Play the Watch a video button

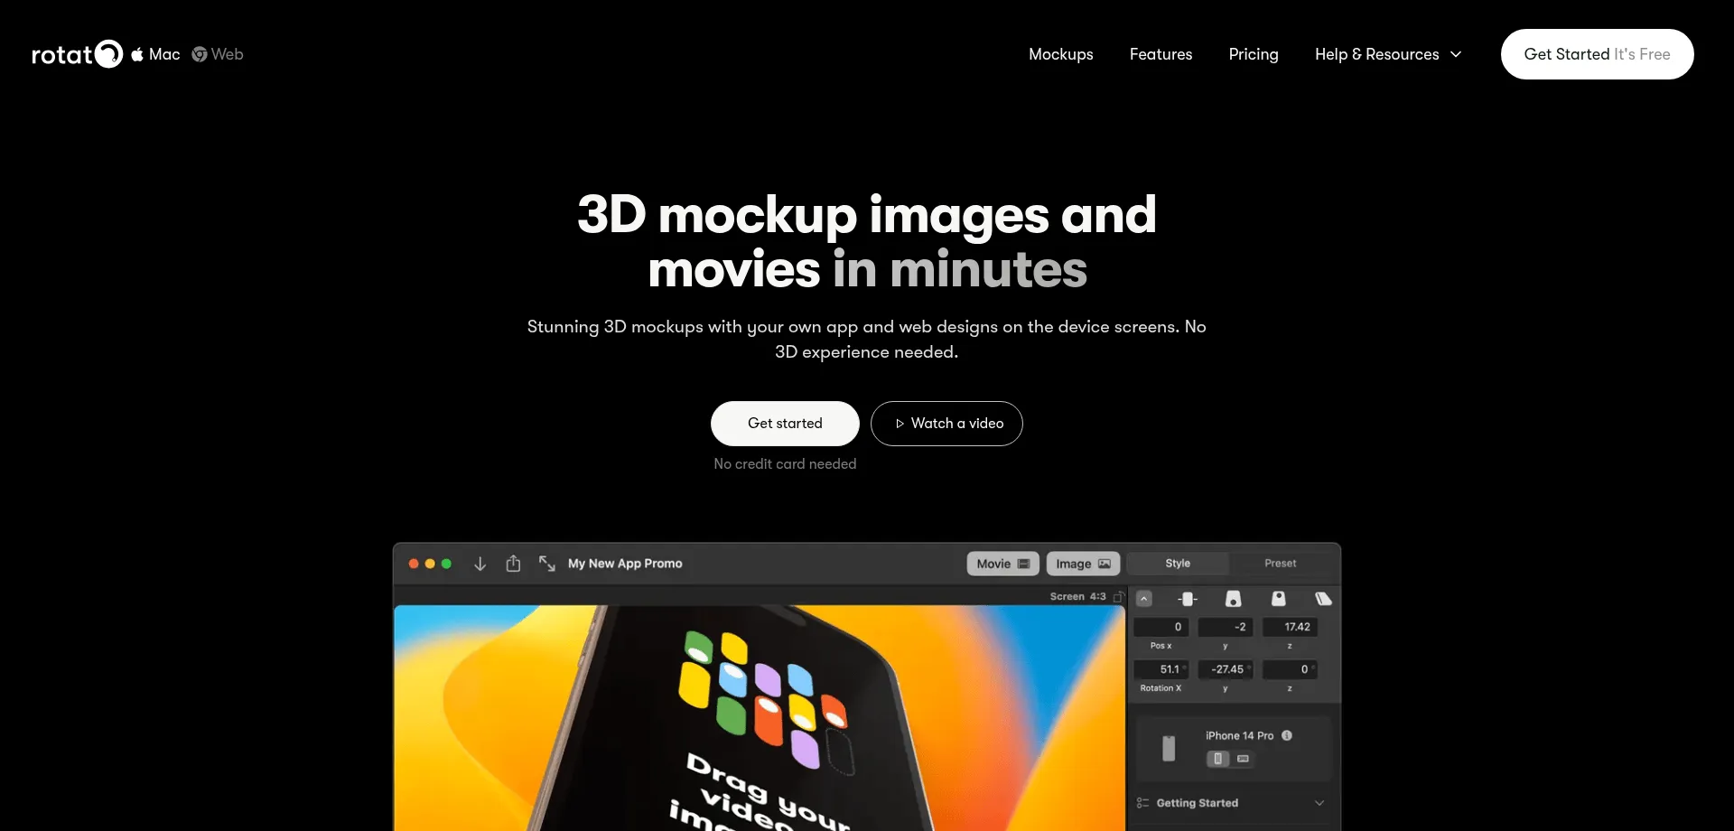click(x=946, y=424)
